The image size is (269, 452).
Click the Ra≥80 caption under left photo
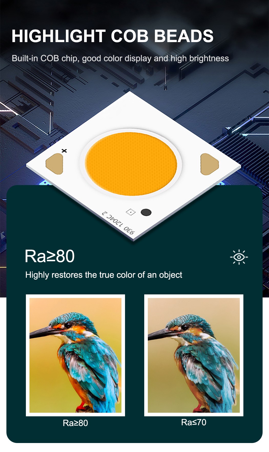point(75,423)
